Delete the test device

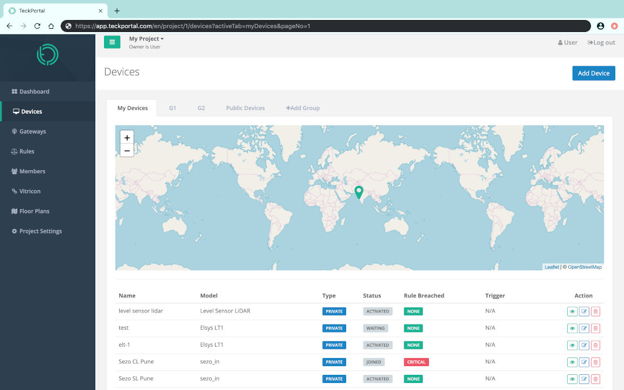[x=595, y=328]
